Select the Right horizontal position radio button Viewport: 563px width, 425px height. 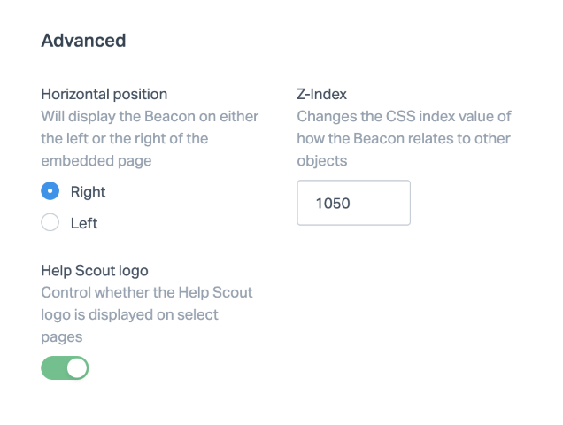(x=50, y=191)
